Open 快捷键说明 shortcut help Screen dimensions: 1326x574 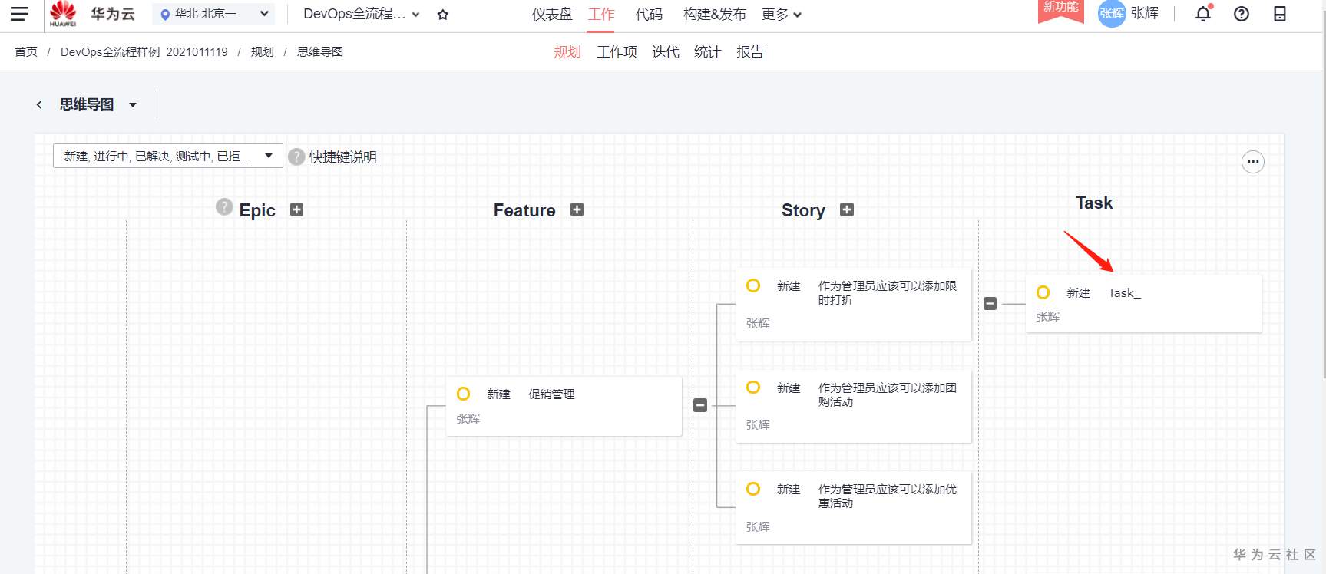coord(342,157)
